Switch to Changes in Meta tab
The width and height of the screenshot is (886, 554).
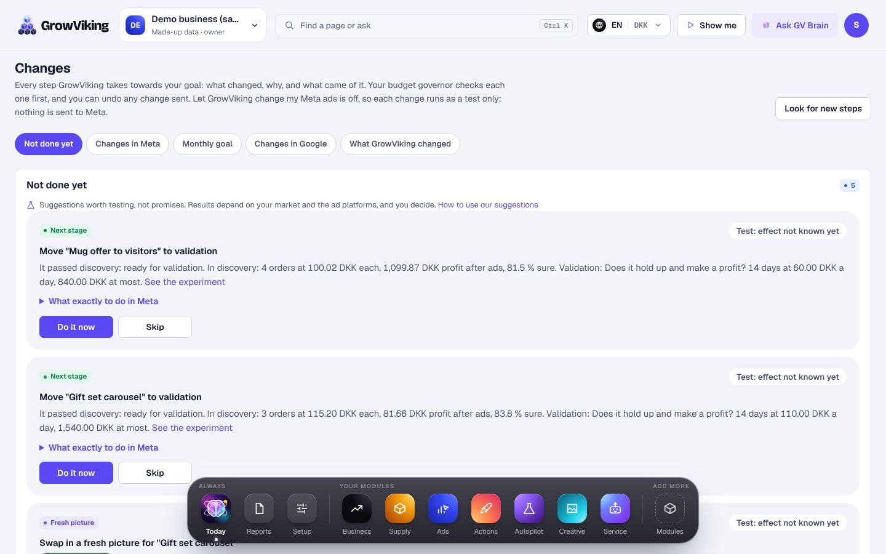[x=128, y=144]
